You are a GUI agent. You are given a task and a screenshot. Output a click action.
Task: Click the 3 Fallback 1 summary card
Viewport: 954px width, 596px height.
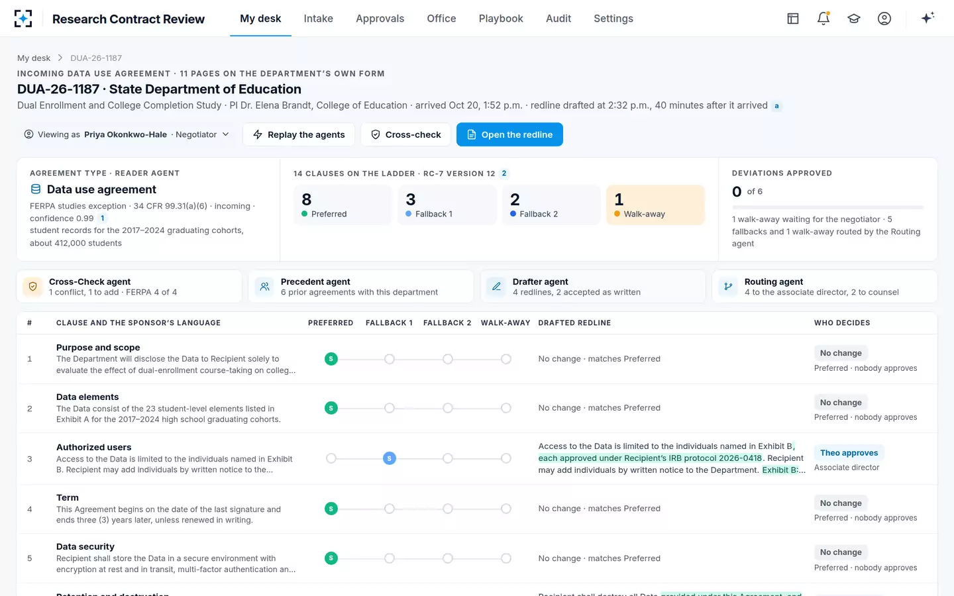447,205
